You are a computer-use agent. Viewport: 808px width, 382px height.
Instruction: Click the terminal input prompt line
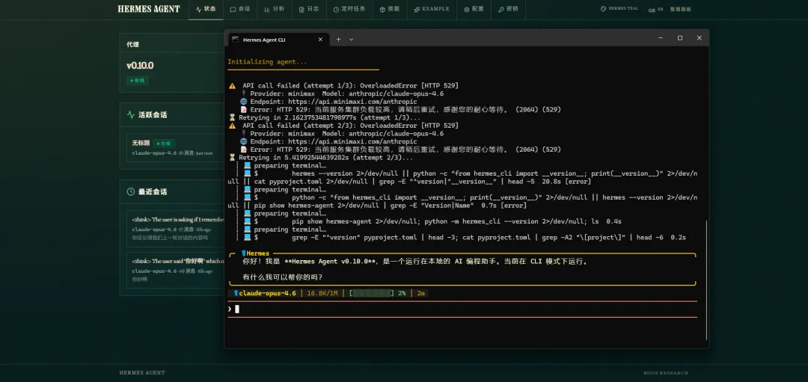462,309
